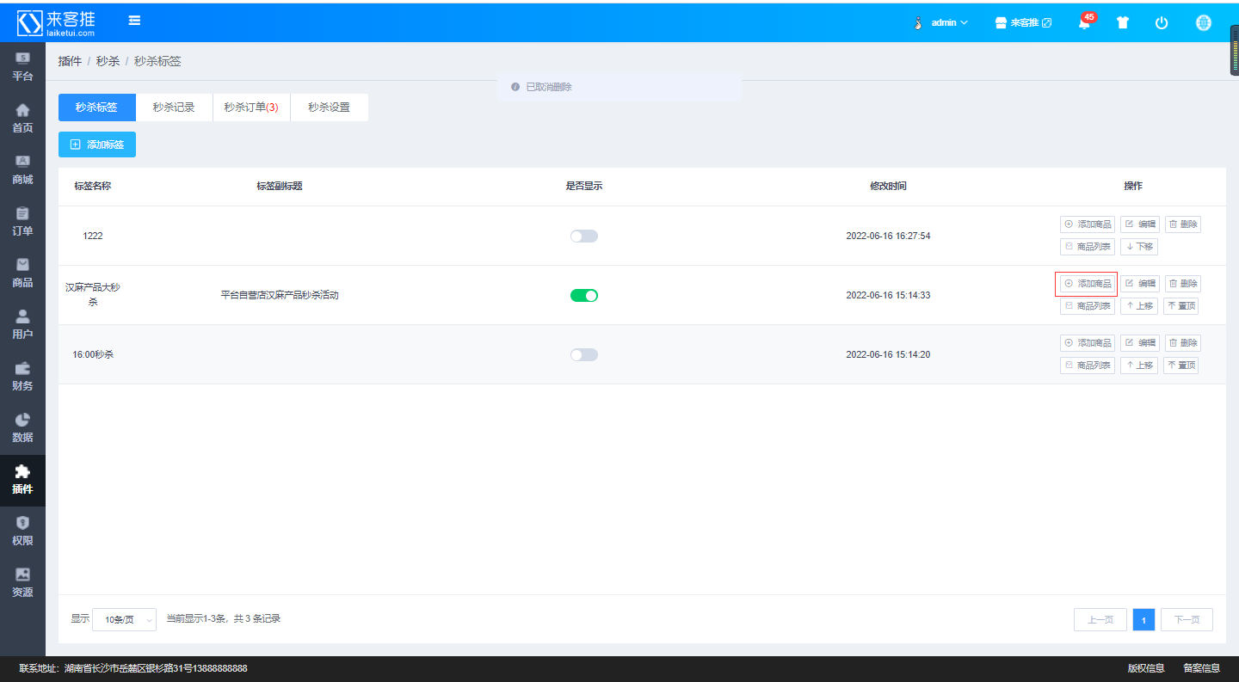Edit the 16:00秒杀 tag

pyautogui.click(x=1139, y=343)
